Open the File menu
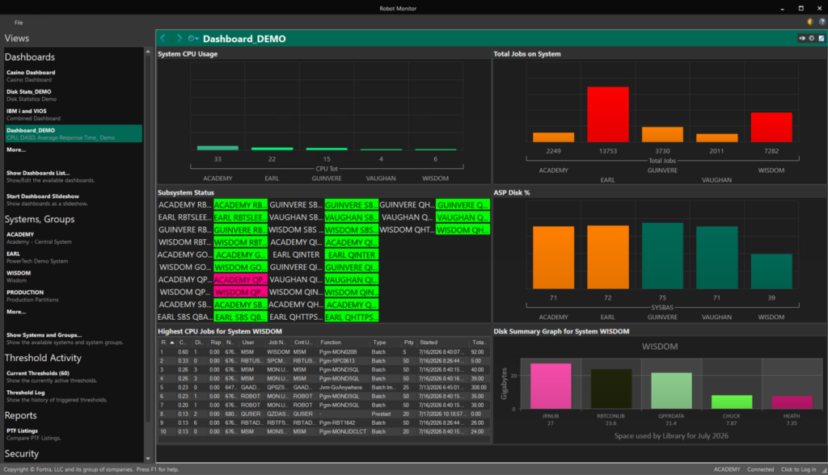The width and height of the screenshot is (828, 475). [19, 22]
